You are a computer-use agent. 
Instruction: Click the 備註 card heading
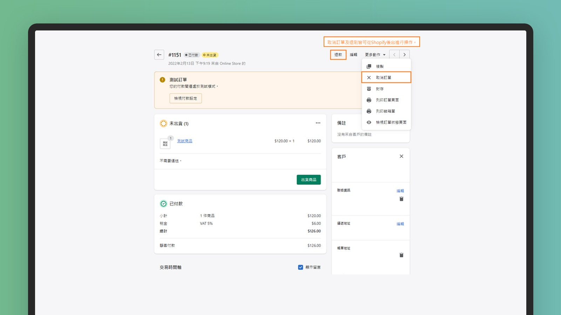[x=342, y=123]
